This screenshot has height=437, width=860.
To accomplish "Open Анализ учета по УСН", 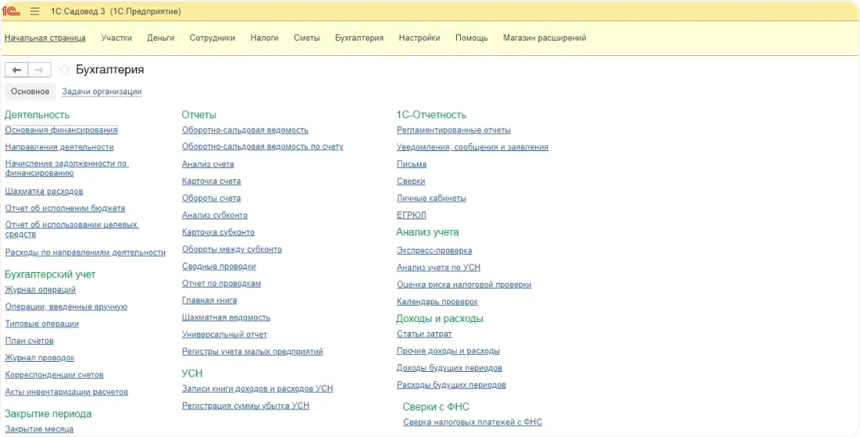I will click(438, 268).
